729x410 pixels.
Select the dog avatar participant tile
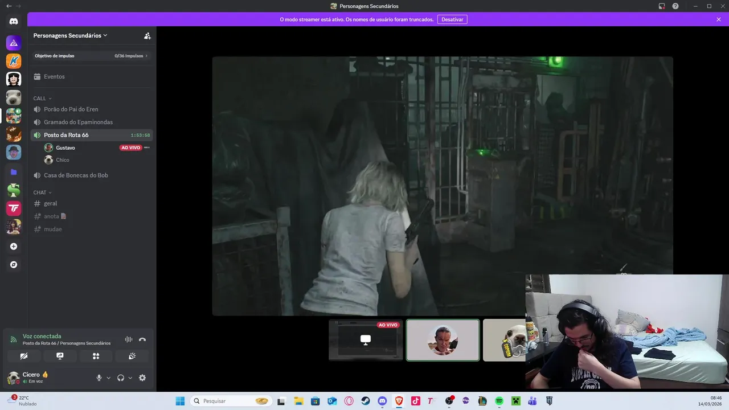pyautogui.click(x=504, y=340)
